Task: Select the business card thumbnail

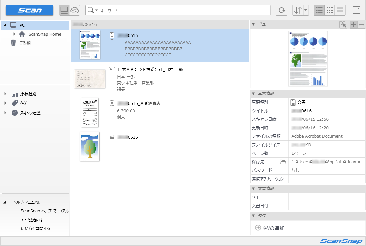Action: (90, 79)
